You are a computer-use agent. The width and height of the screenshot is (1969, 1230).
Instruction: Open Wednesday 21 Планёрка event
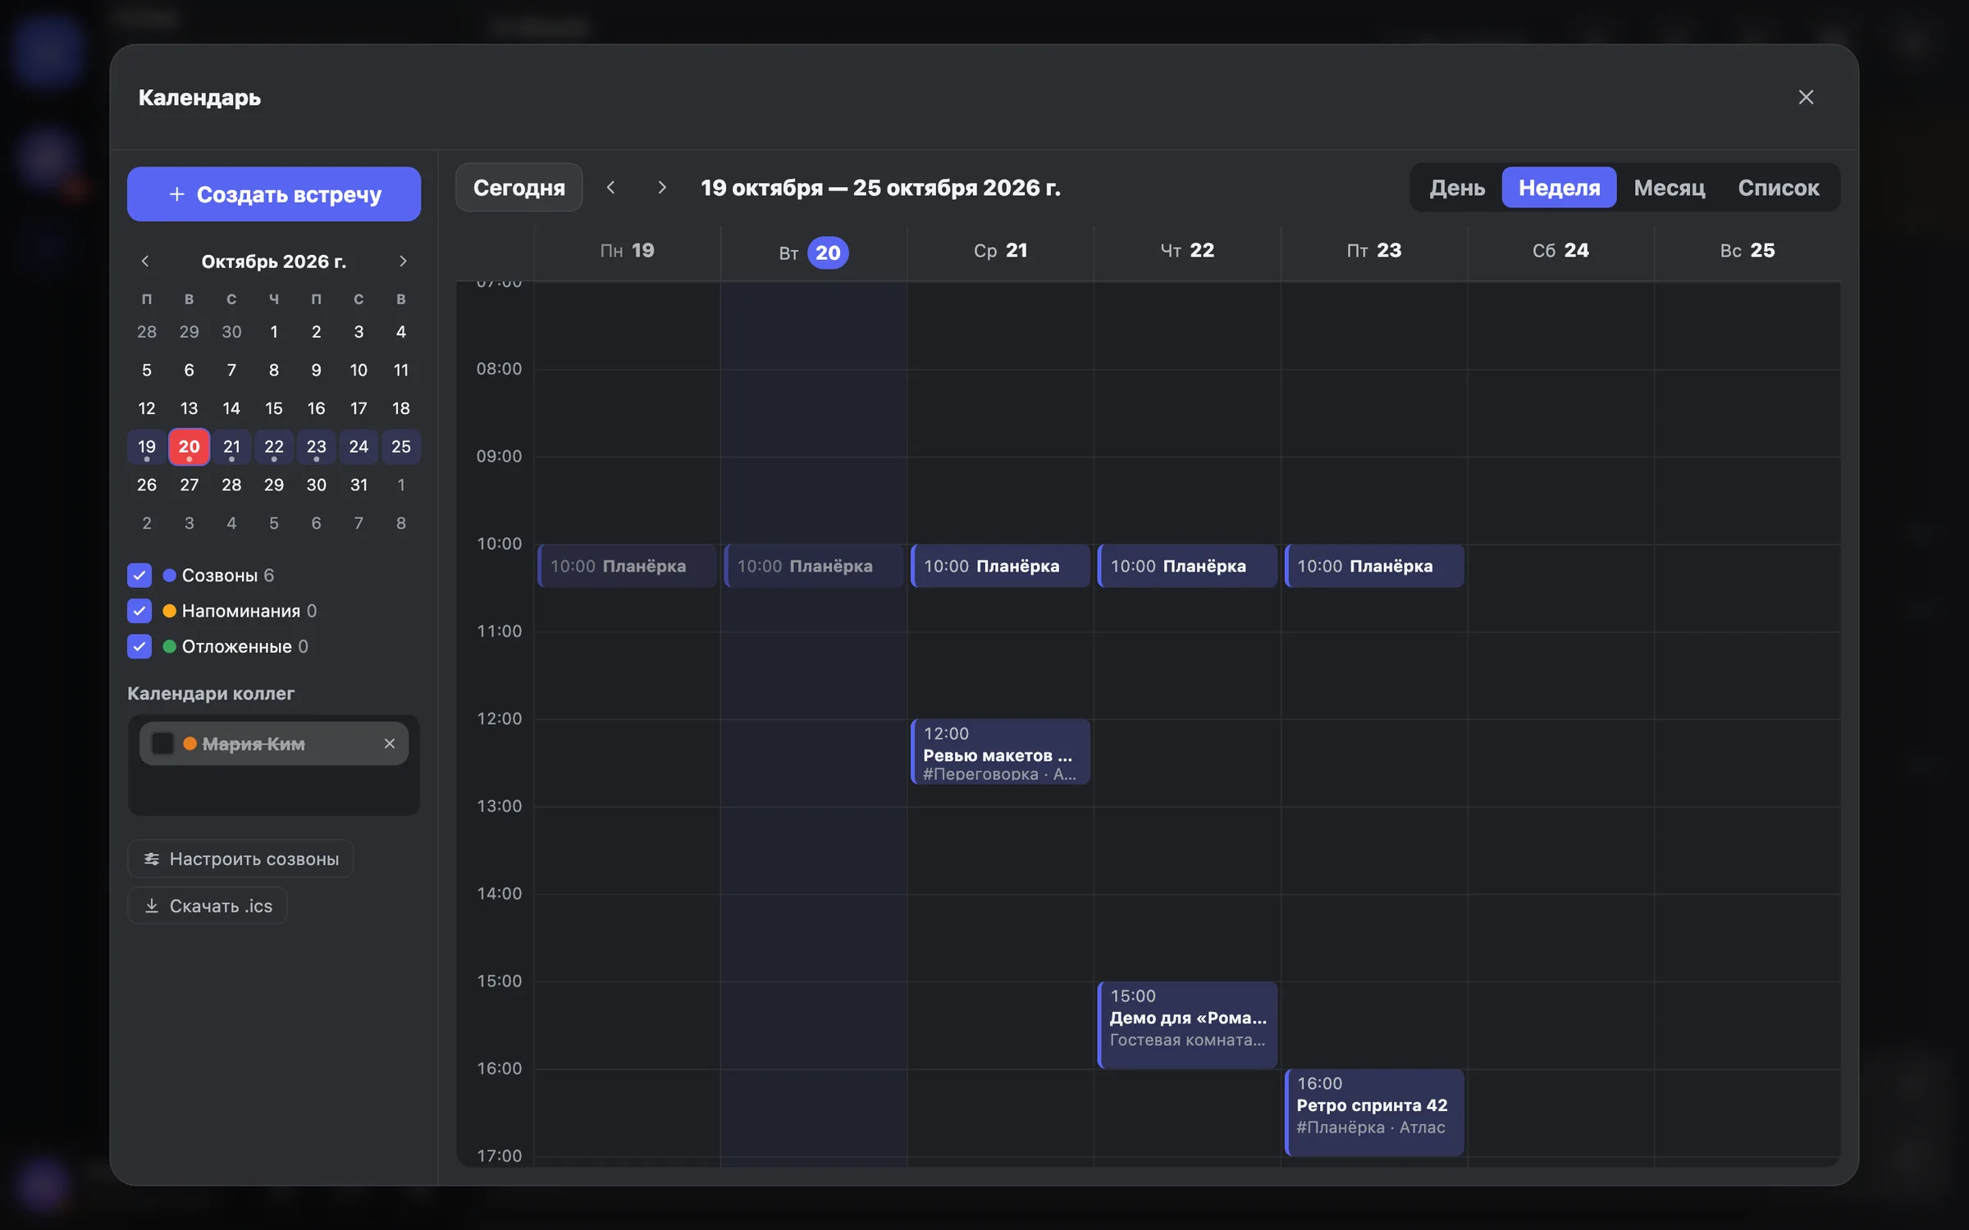tap(1001, 566)
